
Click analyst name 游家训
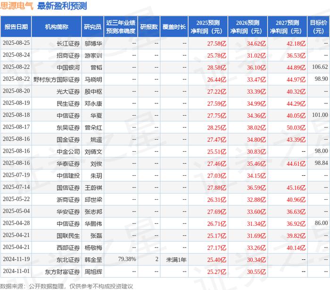pyautogui.click(x=93, y=56)
